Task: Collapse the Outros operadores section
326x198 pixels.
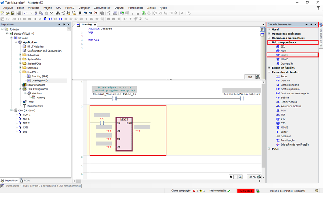Action: tap(269, 42)
